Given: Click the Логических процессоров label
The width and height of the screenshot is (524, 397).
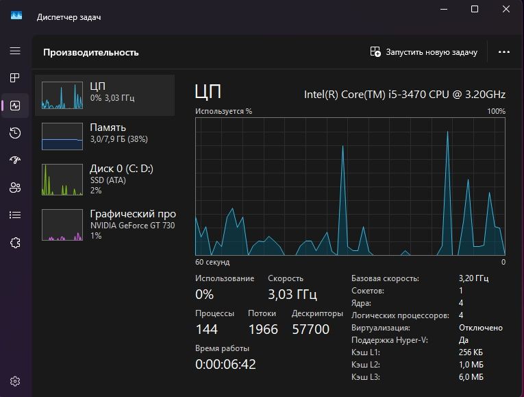Looking at the screenshot, I should click(400, 315).
